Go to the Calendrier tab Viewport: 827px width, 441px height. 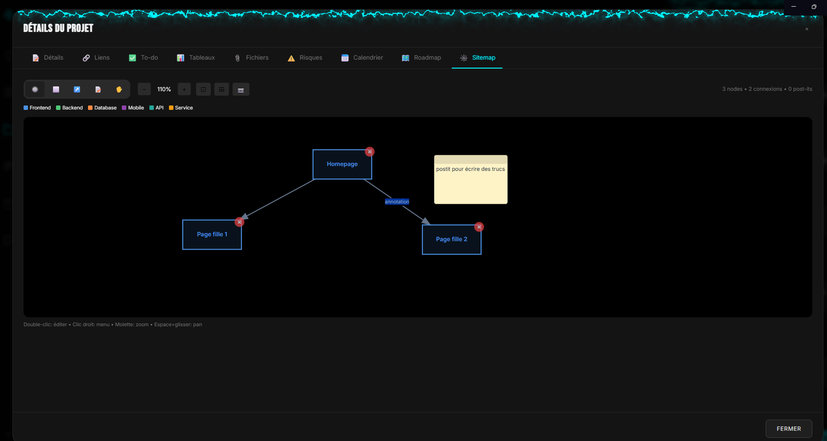[362, 58]
